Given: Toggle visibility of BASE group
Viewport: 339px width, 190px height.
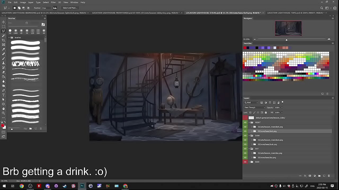Looking at the screenshot, I should click(245, 162).
